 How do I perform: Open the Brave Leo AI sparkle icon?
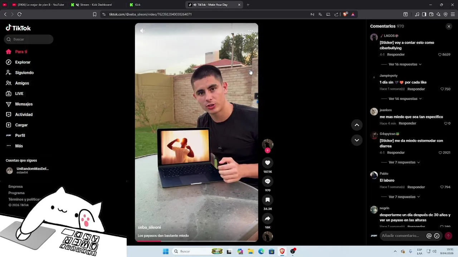[438, 14]
